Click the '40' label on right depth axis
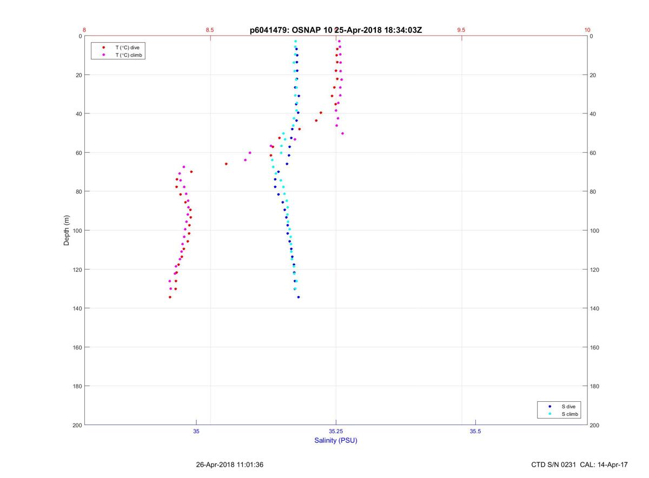Image resolution: width=649 pixels, height=478 pixels. click(594, 114)
